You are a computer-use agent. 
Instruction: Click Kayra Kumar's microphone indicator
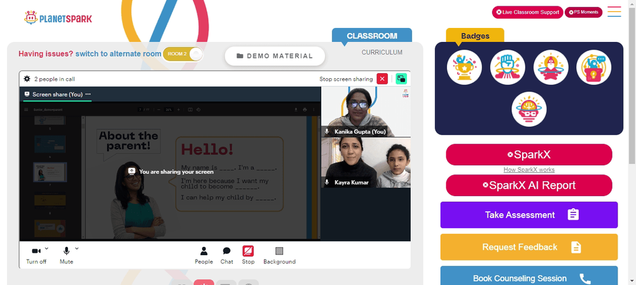(x=327, y=183)
